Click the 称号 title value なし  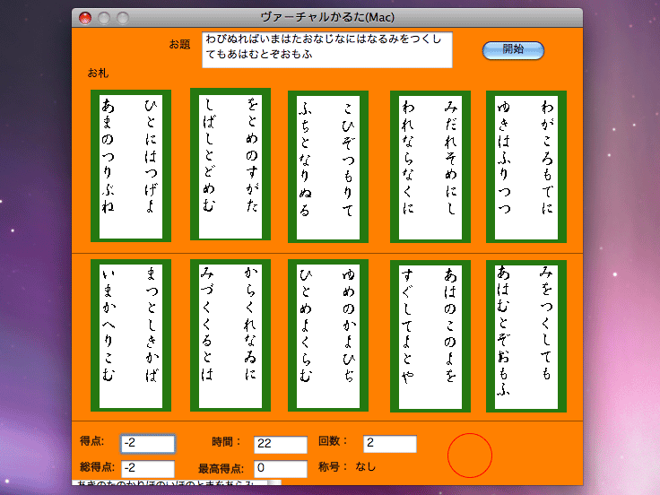point(365,466)
